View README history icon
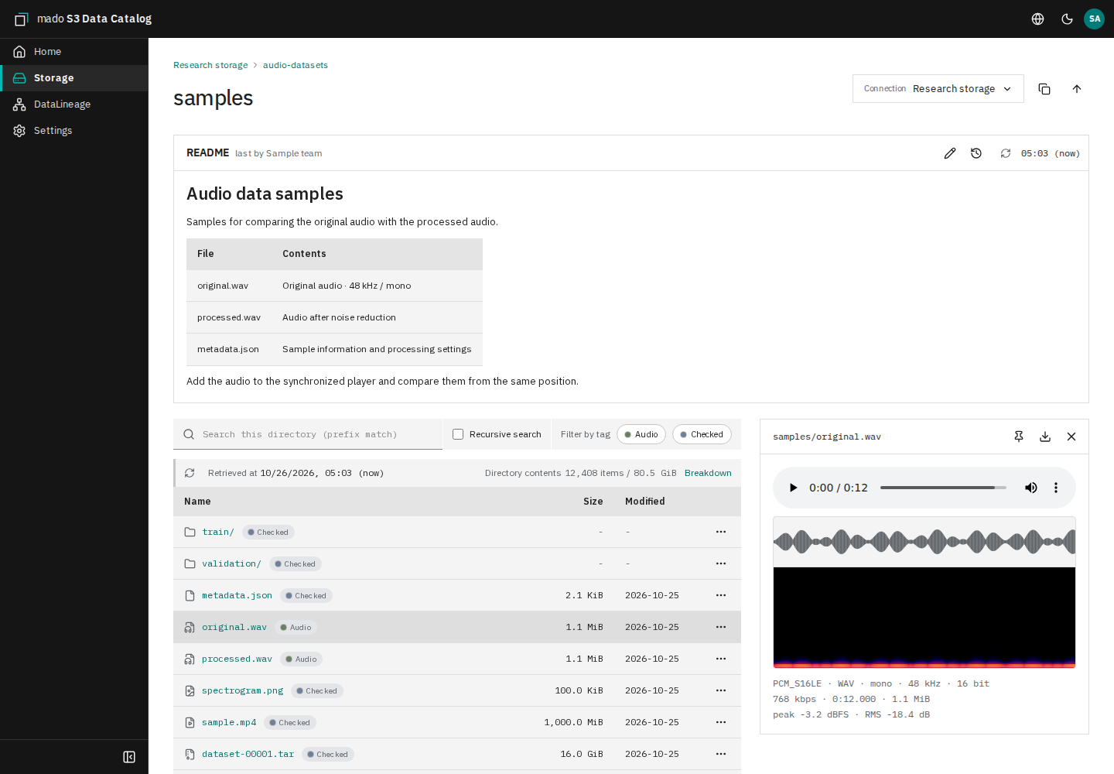 coord(976,153)
